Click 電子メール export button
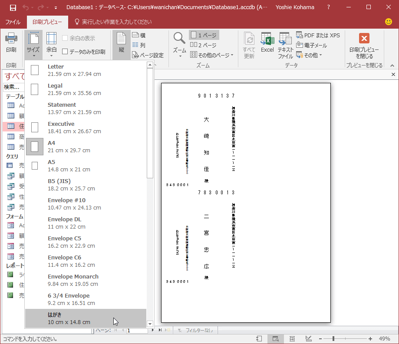Image resolution: width=399 pixels, height=344 pixels. click(312, 45)
